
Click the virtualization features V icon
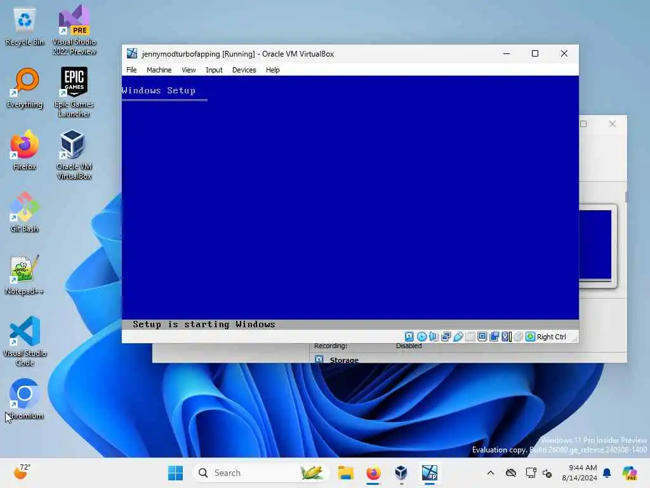pos(506,337)
